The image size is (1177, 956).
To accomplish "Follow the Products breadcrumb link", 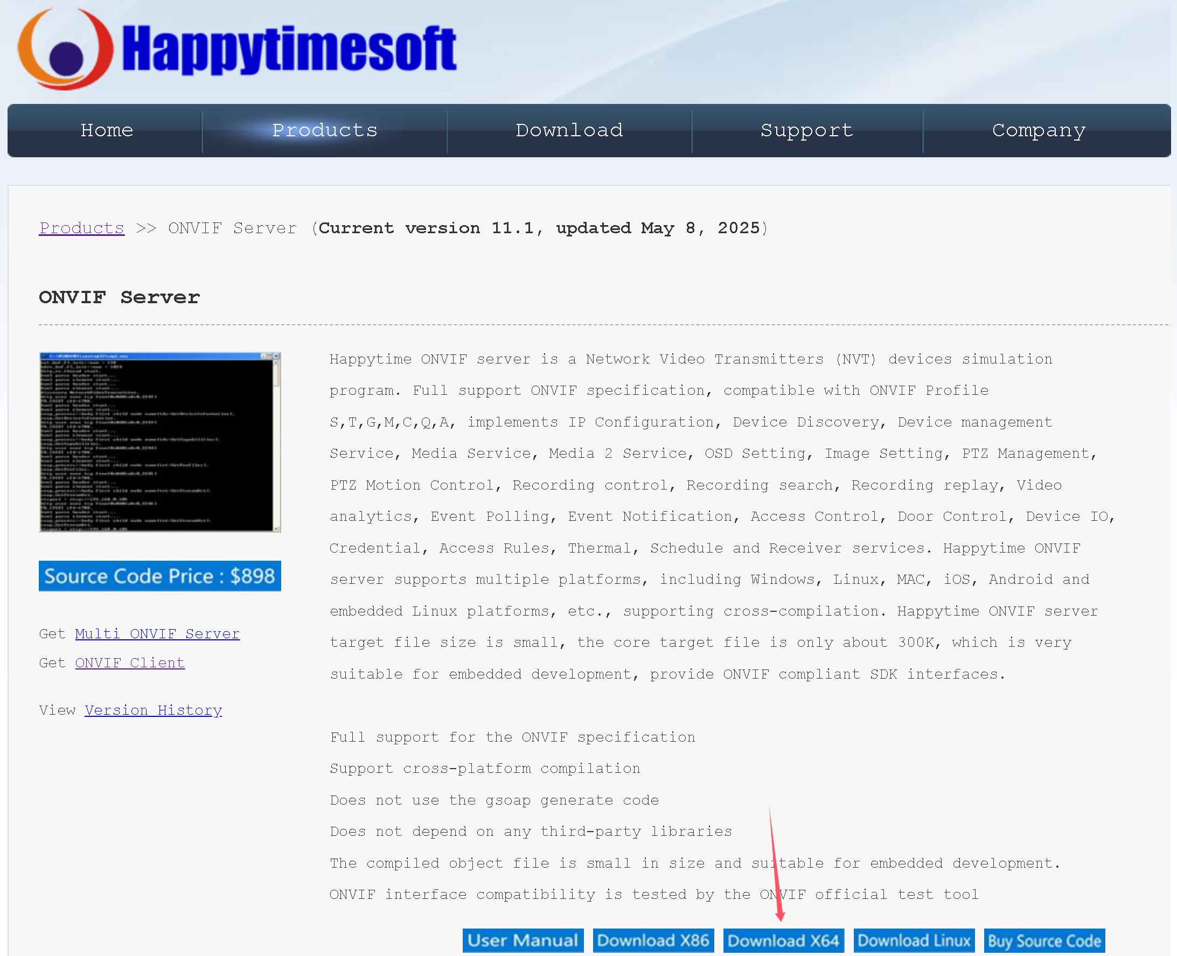I will (81, 228).
